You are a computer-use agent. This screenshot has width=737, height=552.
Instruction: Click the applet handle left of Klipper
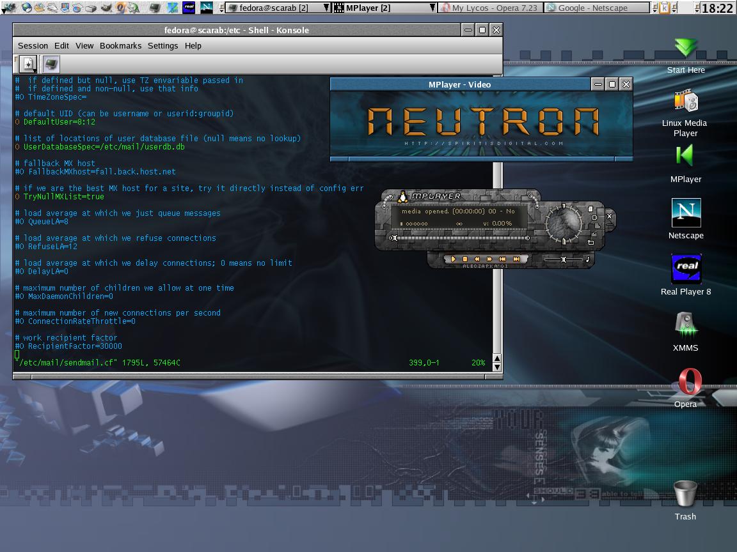tap(654, 8)
